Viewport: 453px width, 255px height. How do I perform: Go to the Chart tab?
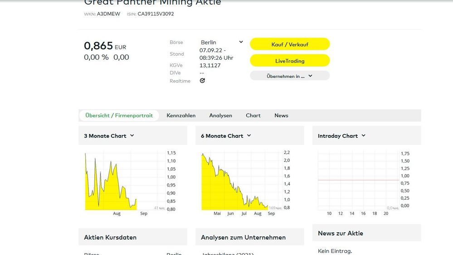253,115
